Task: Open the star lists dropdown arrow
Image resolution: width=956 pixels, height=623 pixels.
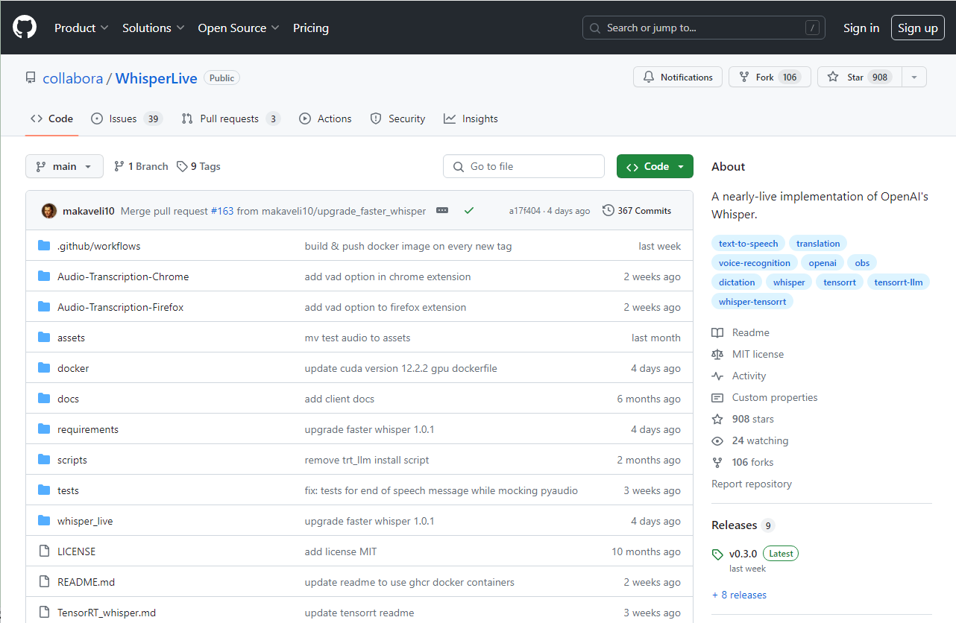Action: (914, 77)
